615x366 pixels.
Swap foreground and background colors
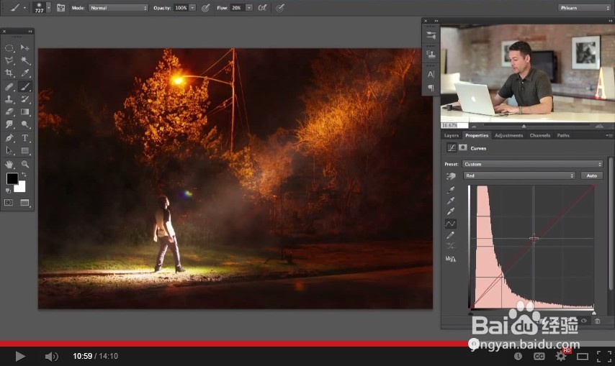click(x=24, y=175)
